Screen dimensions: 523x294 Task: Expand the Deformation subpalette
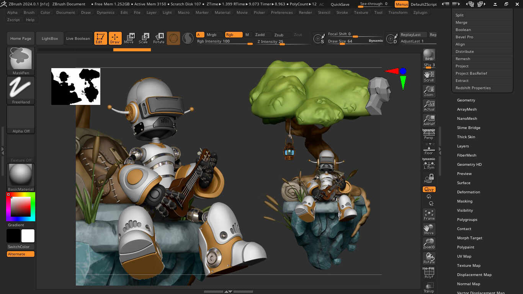tap(469, 192)
